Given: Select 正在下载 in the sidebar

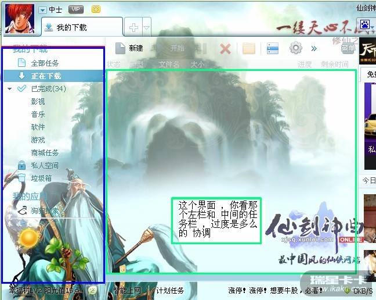Looking at the screenshot, I should click(x=53, y=76).
